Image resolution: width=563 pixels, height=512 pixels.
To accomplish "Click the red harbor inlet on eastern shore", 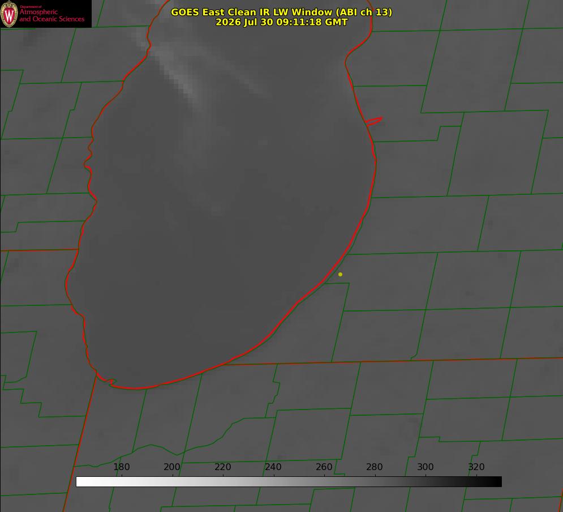I will tap(373, 121).
